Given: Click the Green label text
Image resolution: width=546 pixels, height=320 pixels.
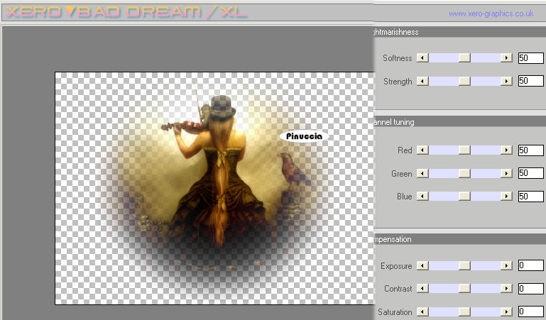Looking at the screenshot, I should tap(401, 173).
